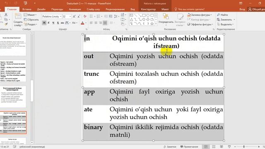The height and width of the screenshot is (149, 265).
Task: Click the align text vertically icon
Action: tap(123, 19)
